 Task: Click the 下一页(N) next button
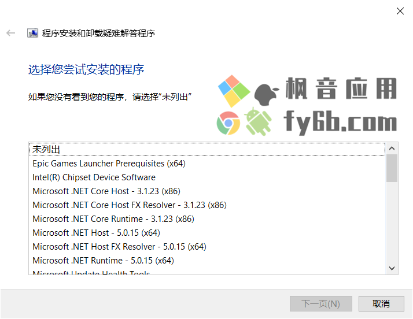321,304
